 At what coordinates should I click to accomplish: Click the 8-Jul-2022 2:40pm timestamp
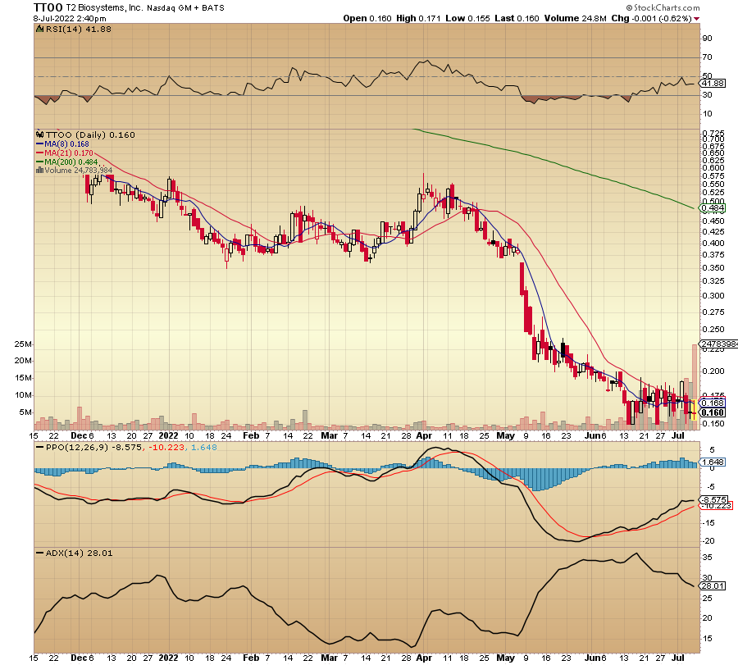coord(70,19)
